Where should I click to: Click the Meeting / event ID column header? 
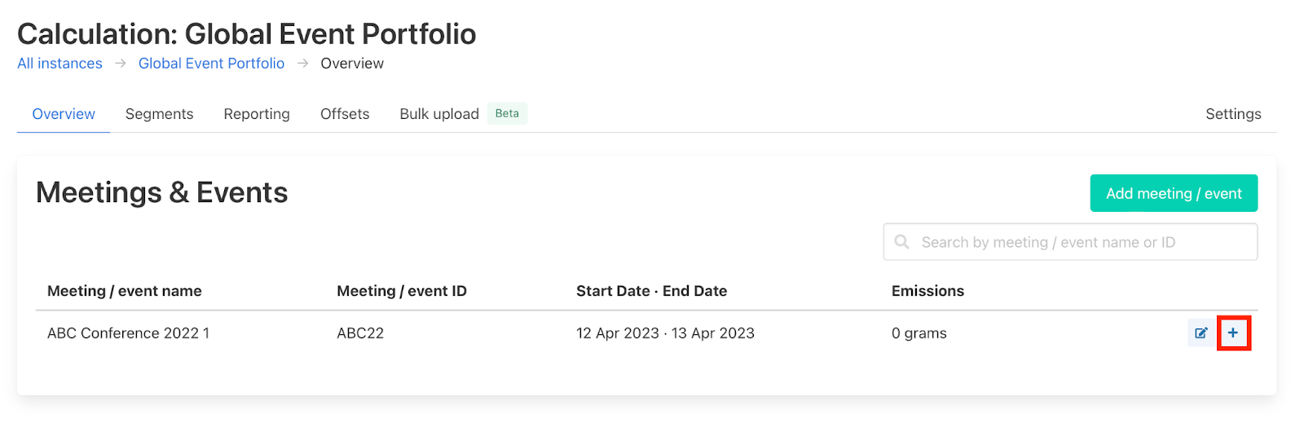[402, 291]
